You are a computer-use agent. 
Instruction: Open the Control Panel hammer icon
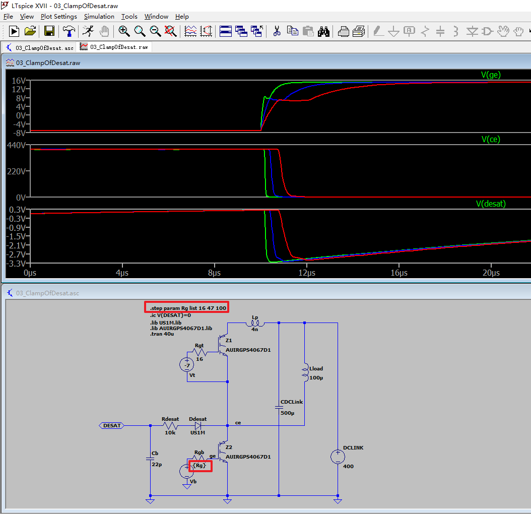pos(69,31)
